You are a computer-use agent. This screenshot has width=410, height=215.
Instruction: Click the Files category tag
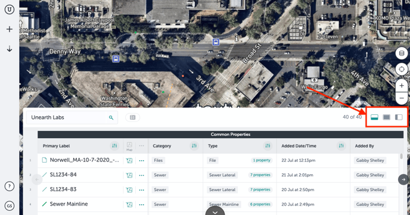pyautogui.click(x=158, y=160)
